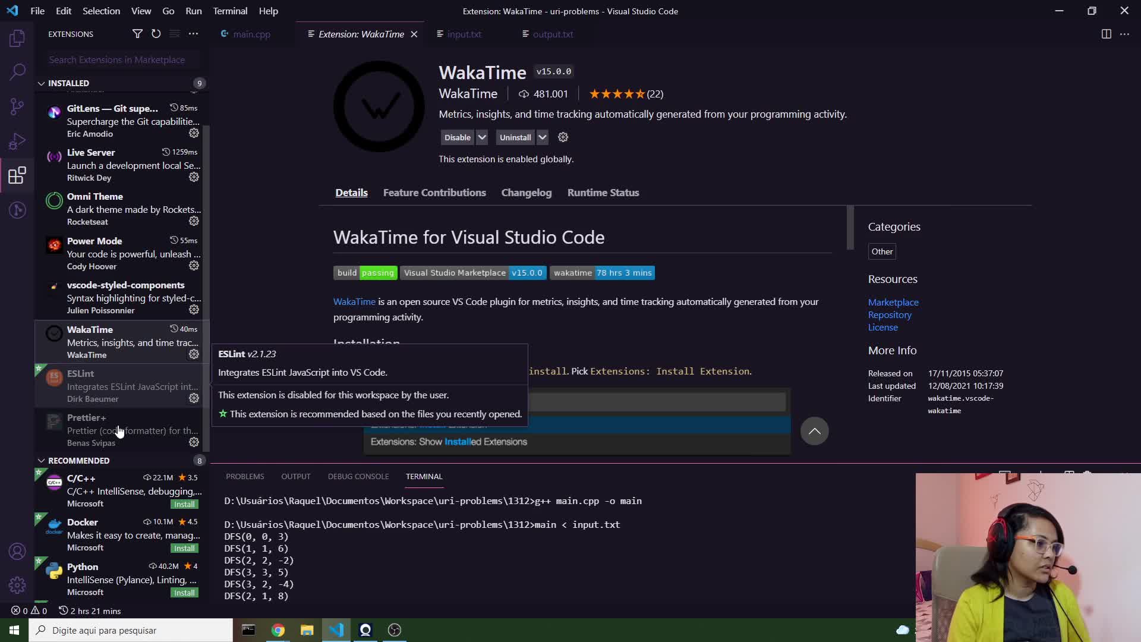Open File Explorer from the taskbar
Screen dimensions: 1141x642
tap(307, 630)
